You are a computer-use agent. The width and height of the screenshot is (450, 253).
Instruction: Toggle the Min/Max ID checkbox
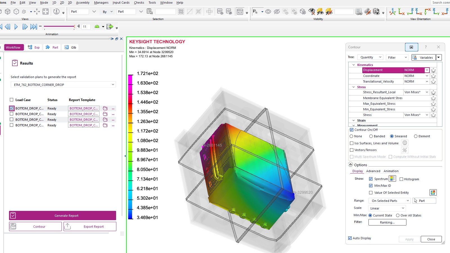[x=371, y=186]
